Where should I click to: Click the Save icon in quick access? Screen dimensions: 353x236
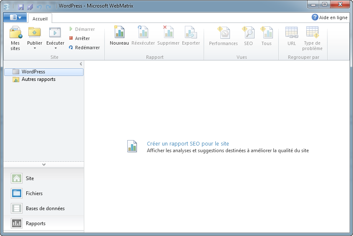[x=21, y=7]
